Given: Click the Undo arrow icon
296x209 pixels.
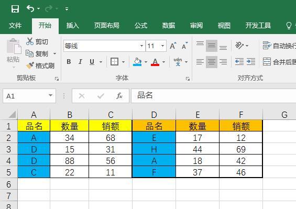Looking at the screenshot, I should click(x=30, y=9).
